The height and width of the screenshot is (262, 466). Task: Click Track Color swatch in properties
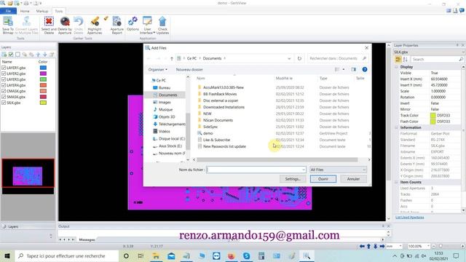click(x=433, y=115)
